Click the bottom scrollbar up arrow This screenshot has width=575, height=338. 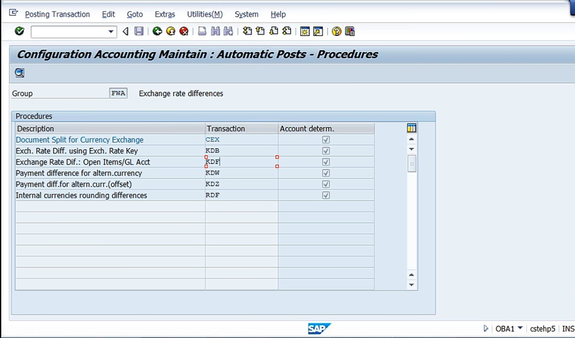pos(411,275)
